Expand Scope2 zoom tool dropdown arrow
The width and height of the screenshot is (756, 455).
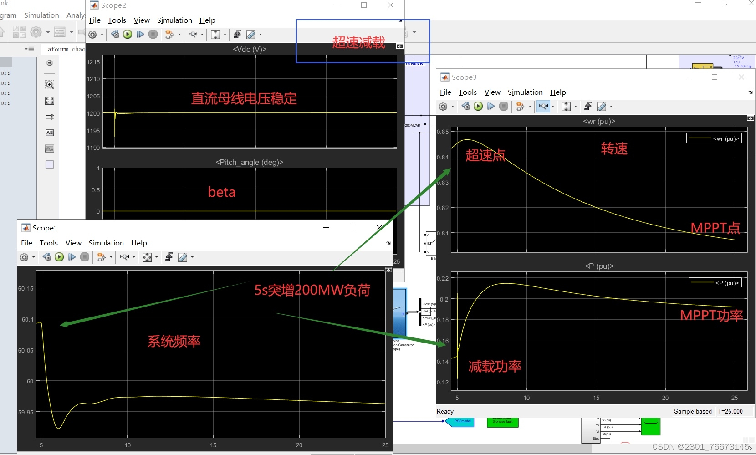(202, 35)
